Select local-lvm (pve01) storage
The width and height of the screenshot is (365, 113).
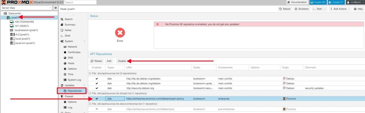click(25, 43)
